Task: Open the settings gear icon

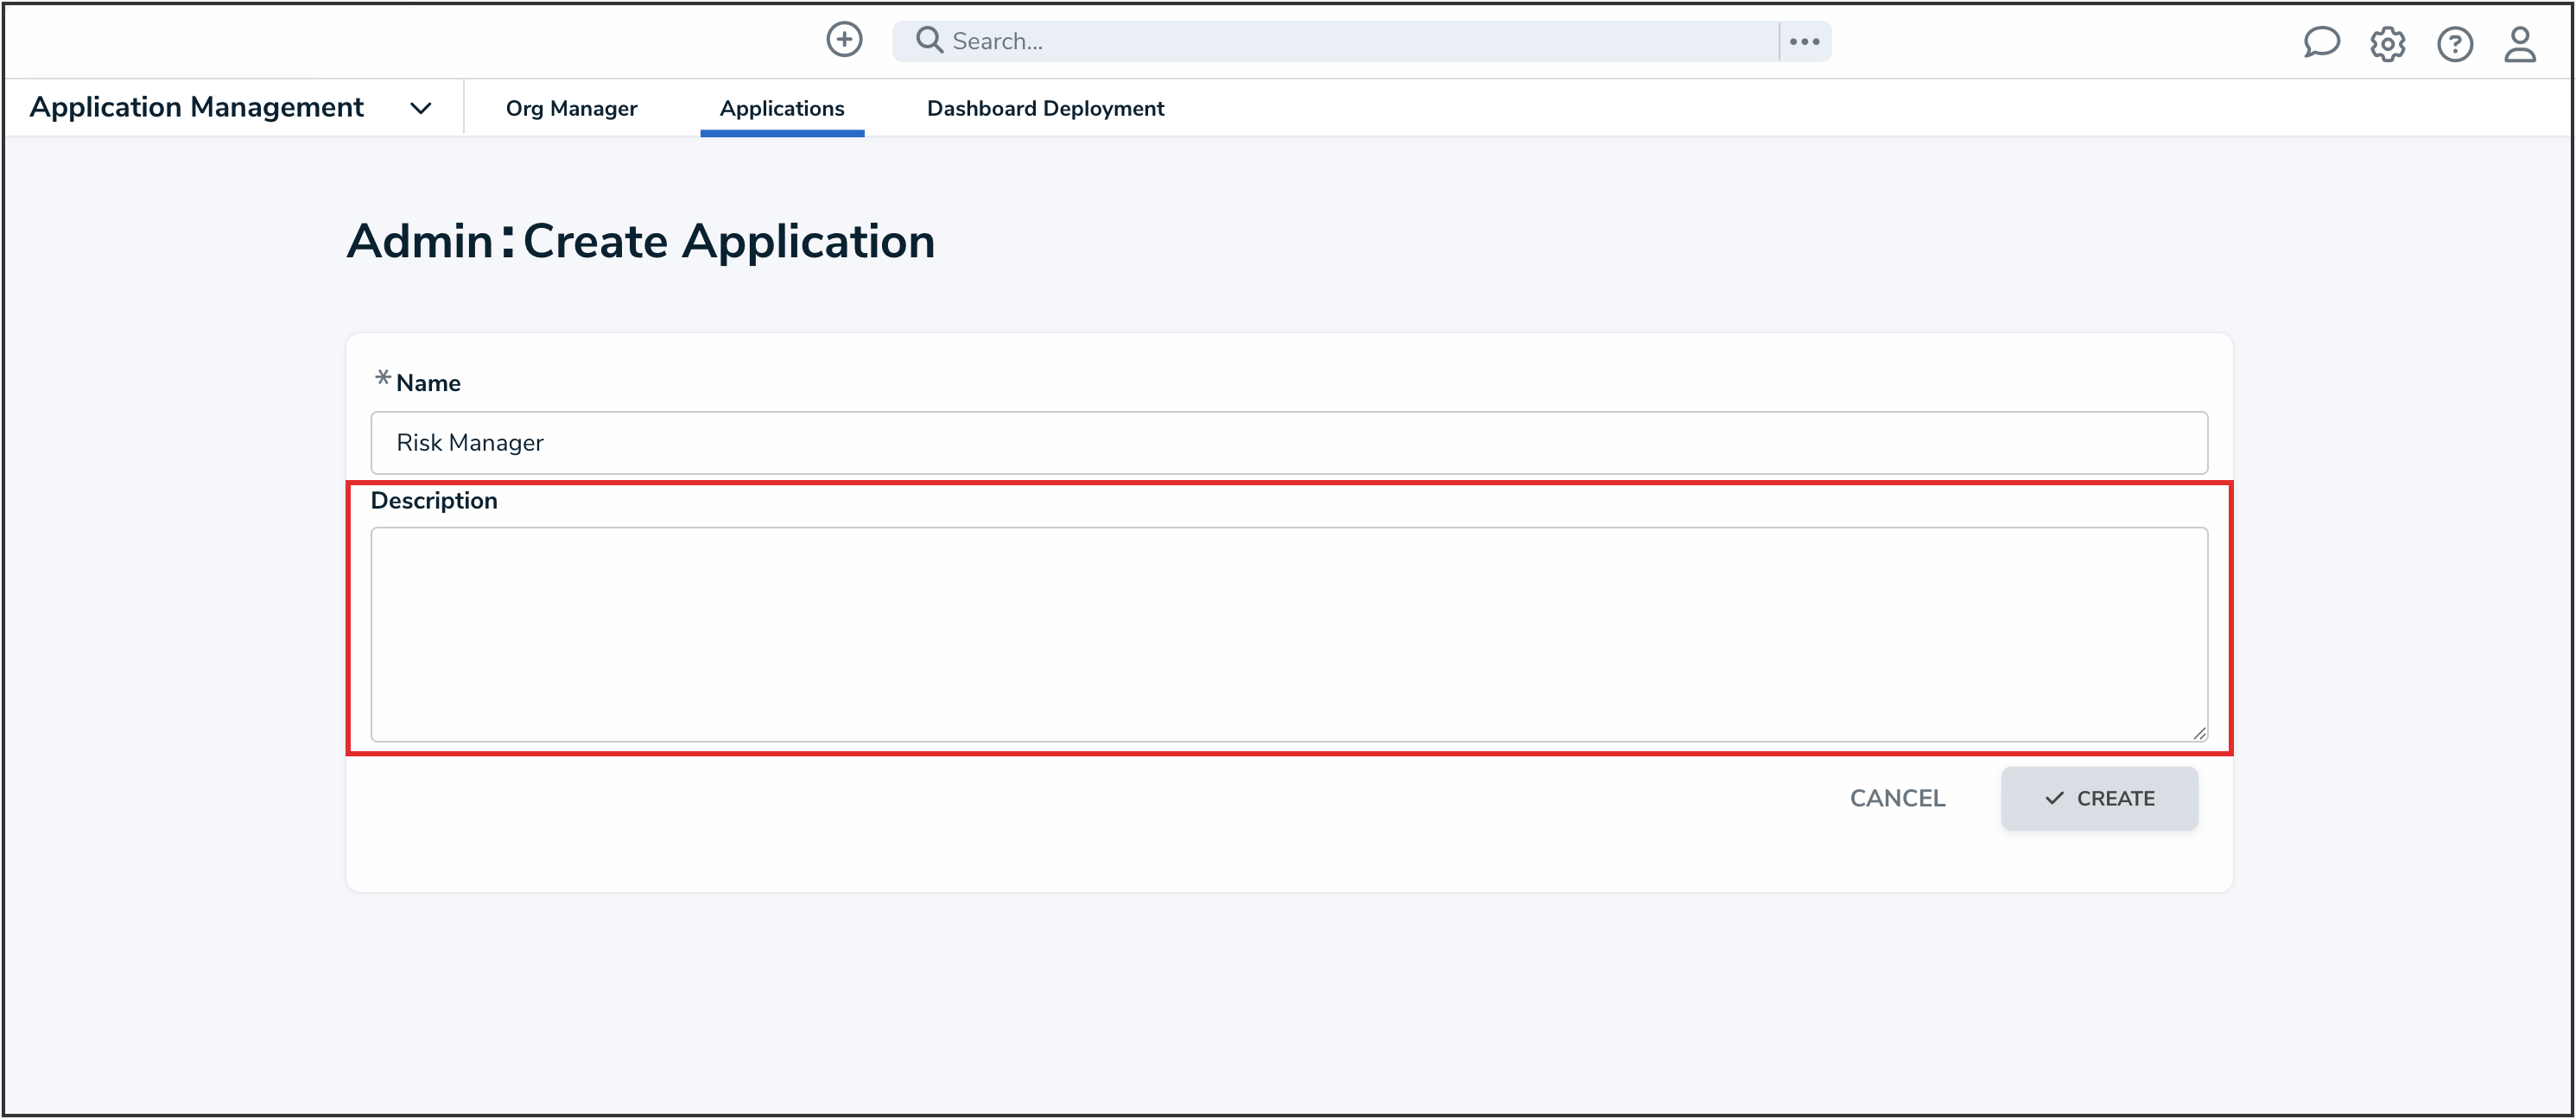Action: pos(2388,43)
